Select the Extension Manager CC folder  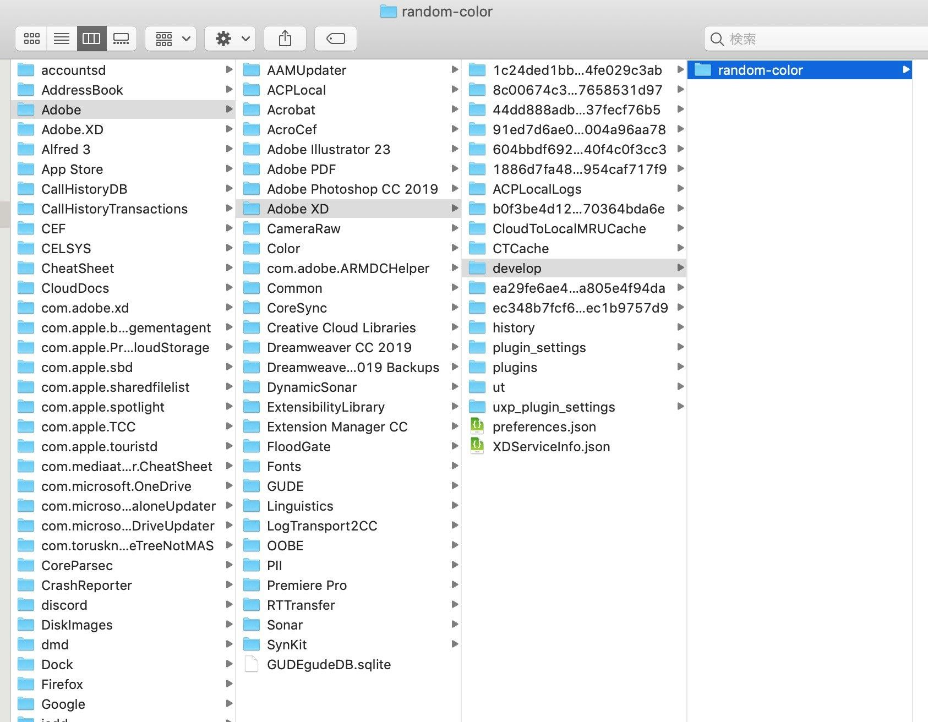(x=348, y=426)
